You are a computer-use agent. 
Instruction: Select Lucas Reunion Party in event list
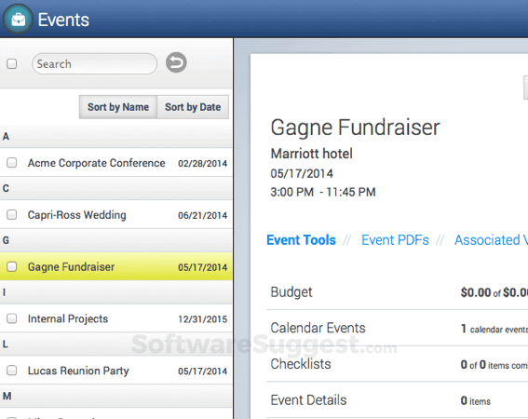(115, 371)
